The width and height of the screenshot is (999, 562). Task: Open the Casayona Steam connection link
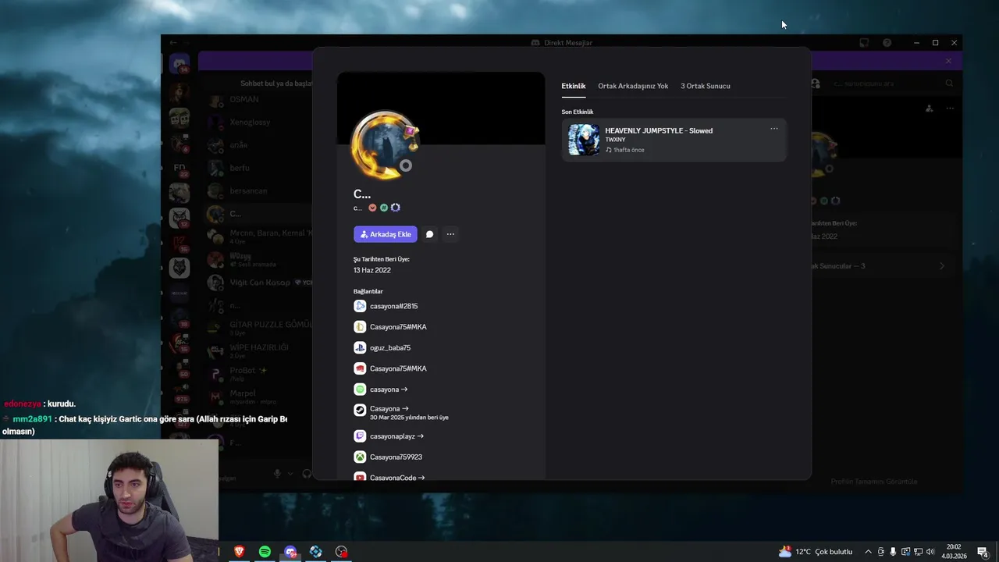tap(389, 408)
